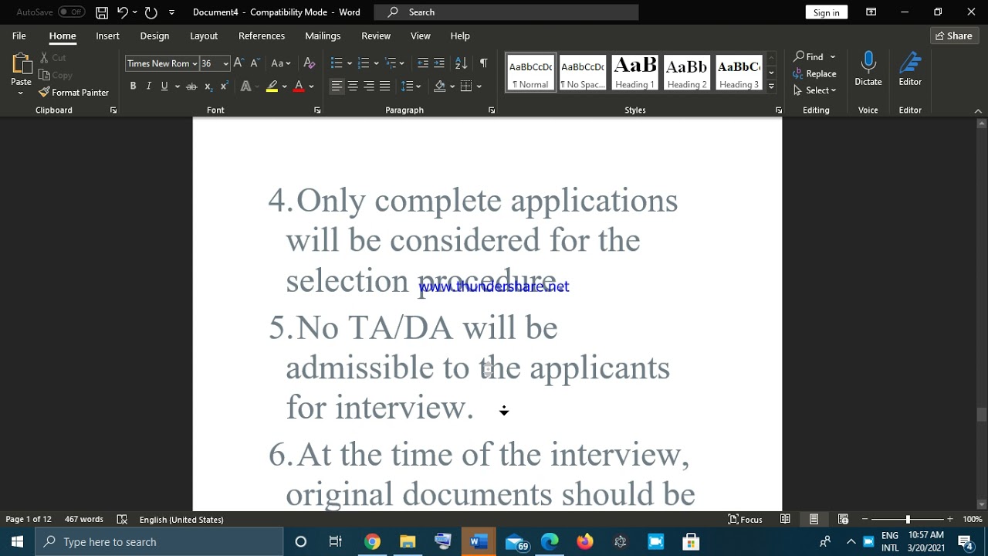Open the font size dropdown

point(225,64)
